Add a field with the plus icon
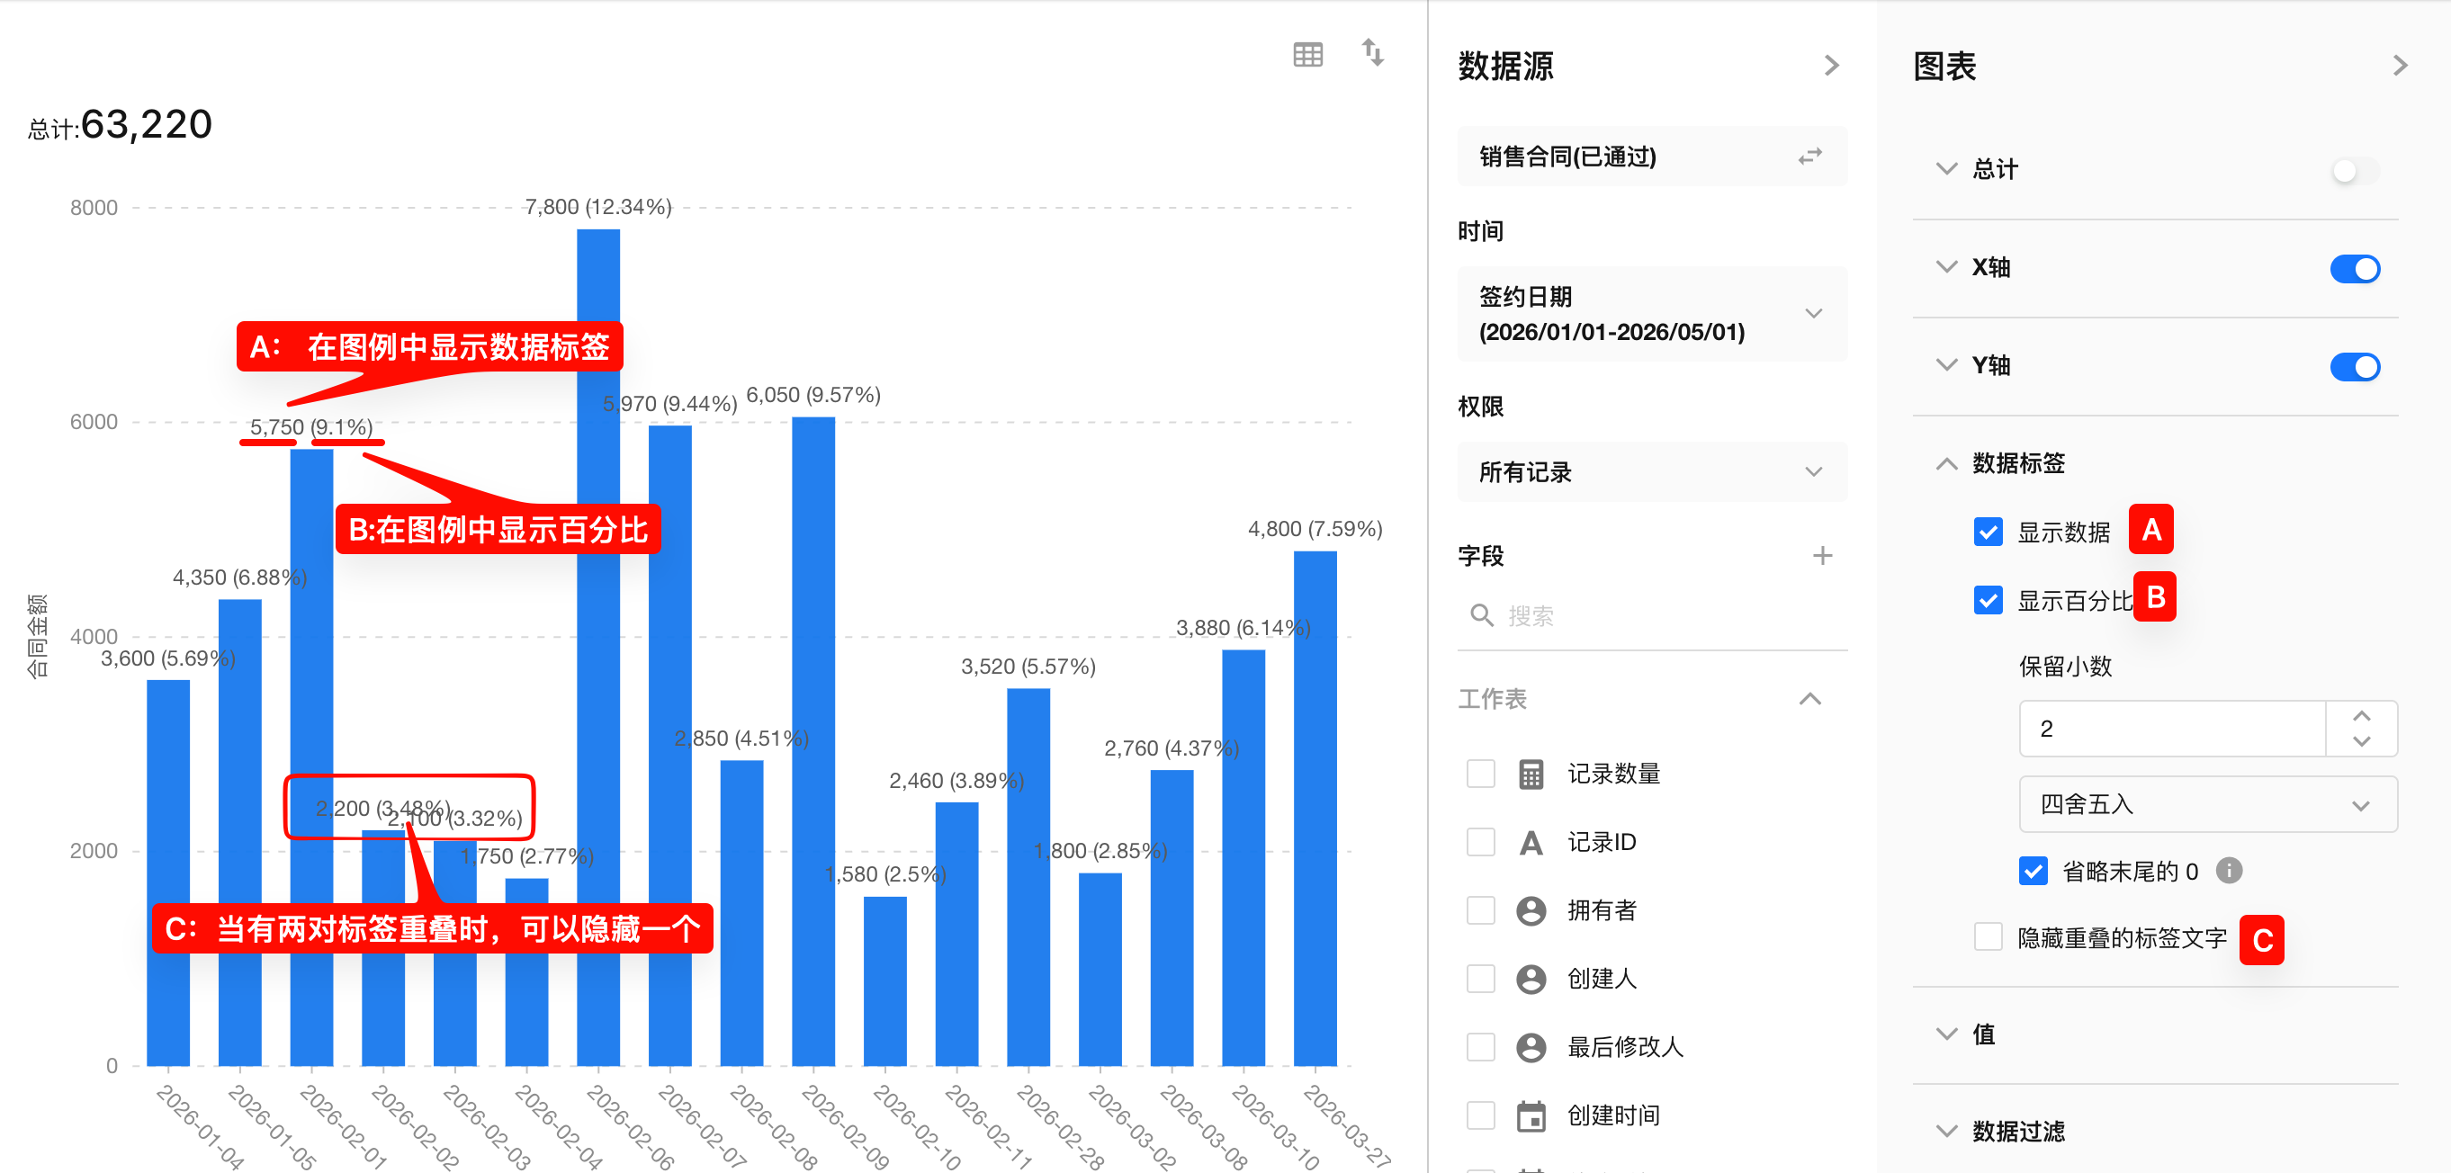The height and width of the screenshot is (1173, 2451). tap(1821, 556)
